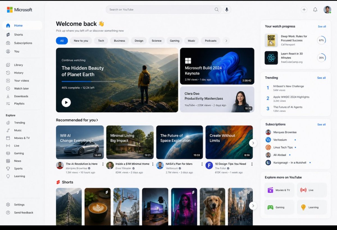Select the Tech filter chip
Image resolution: width=337 pixels, height=230 pixels.
tap(101, 41)
